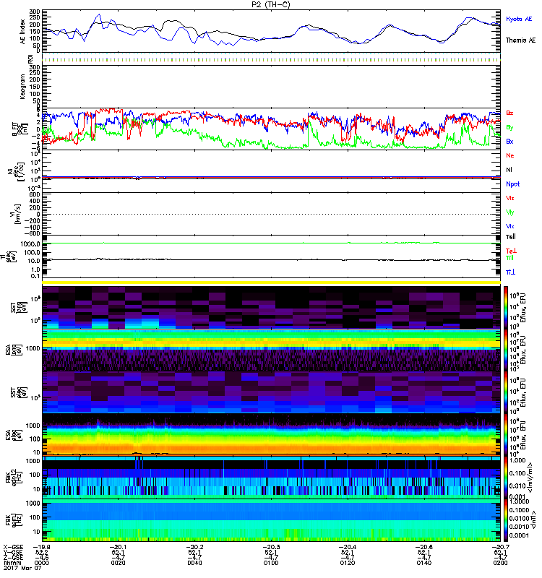Click the SST ions panel color bar
Viewport: 542px width, 578px height.
click(506, 308)
